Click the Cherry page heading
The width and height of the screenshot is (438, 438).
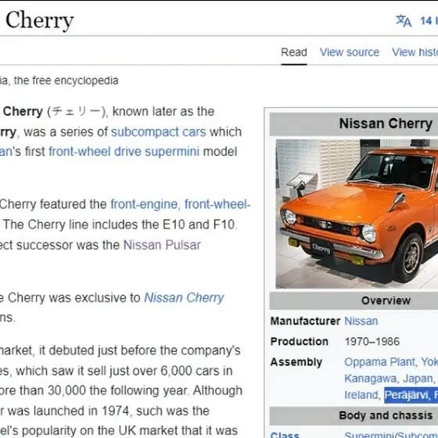point(39,20)
